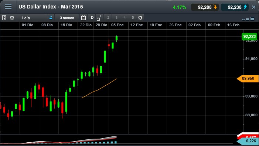
Task: Click the '12 Ene' date axis label
Action: 137,25
